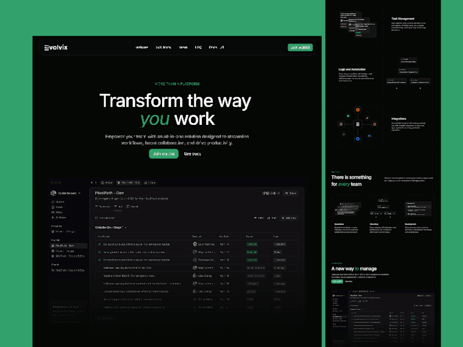The width and height of the screenshot is (463, 347).
Task: Open the Docs nav link
Action: tap(213, 47)
